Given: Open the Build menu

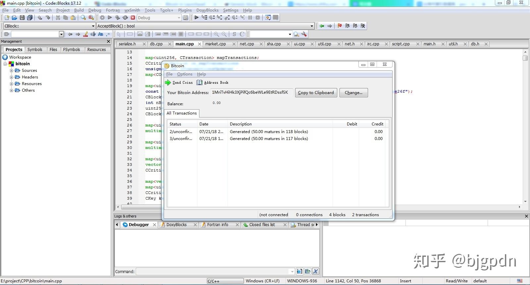Looking at the screenshot, I should click(x=79, y=10).
